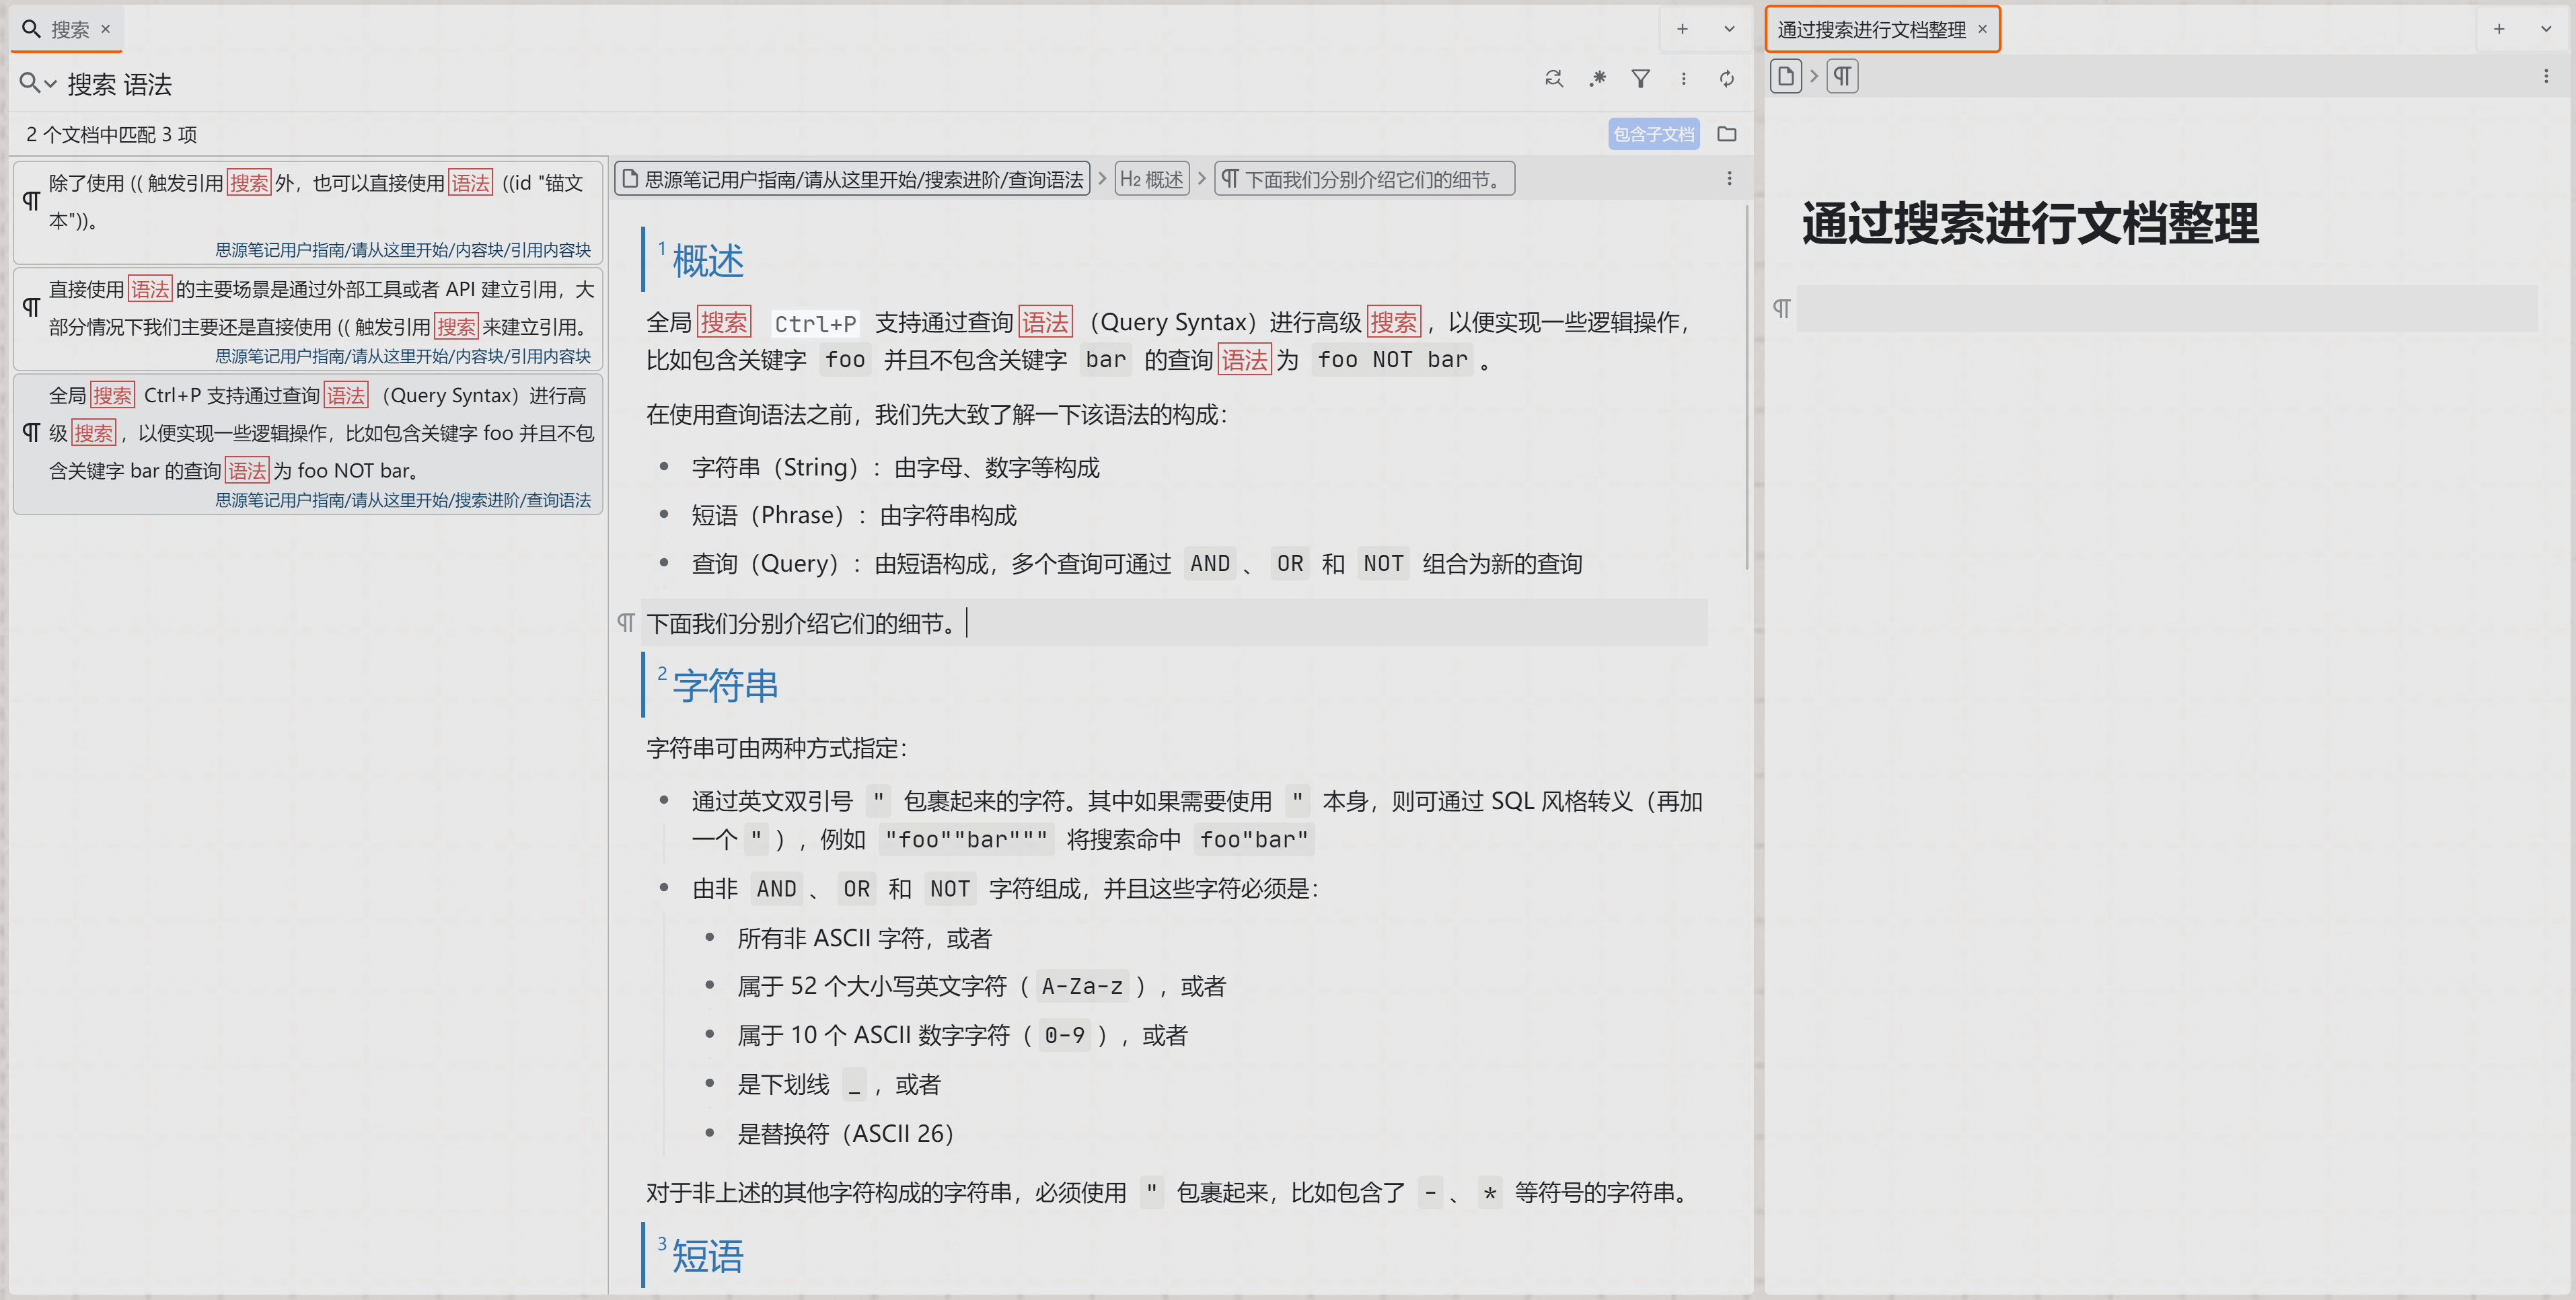Expand the tab list chevron of the right pane

coord(2546,29)
